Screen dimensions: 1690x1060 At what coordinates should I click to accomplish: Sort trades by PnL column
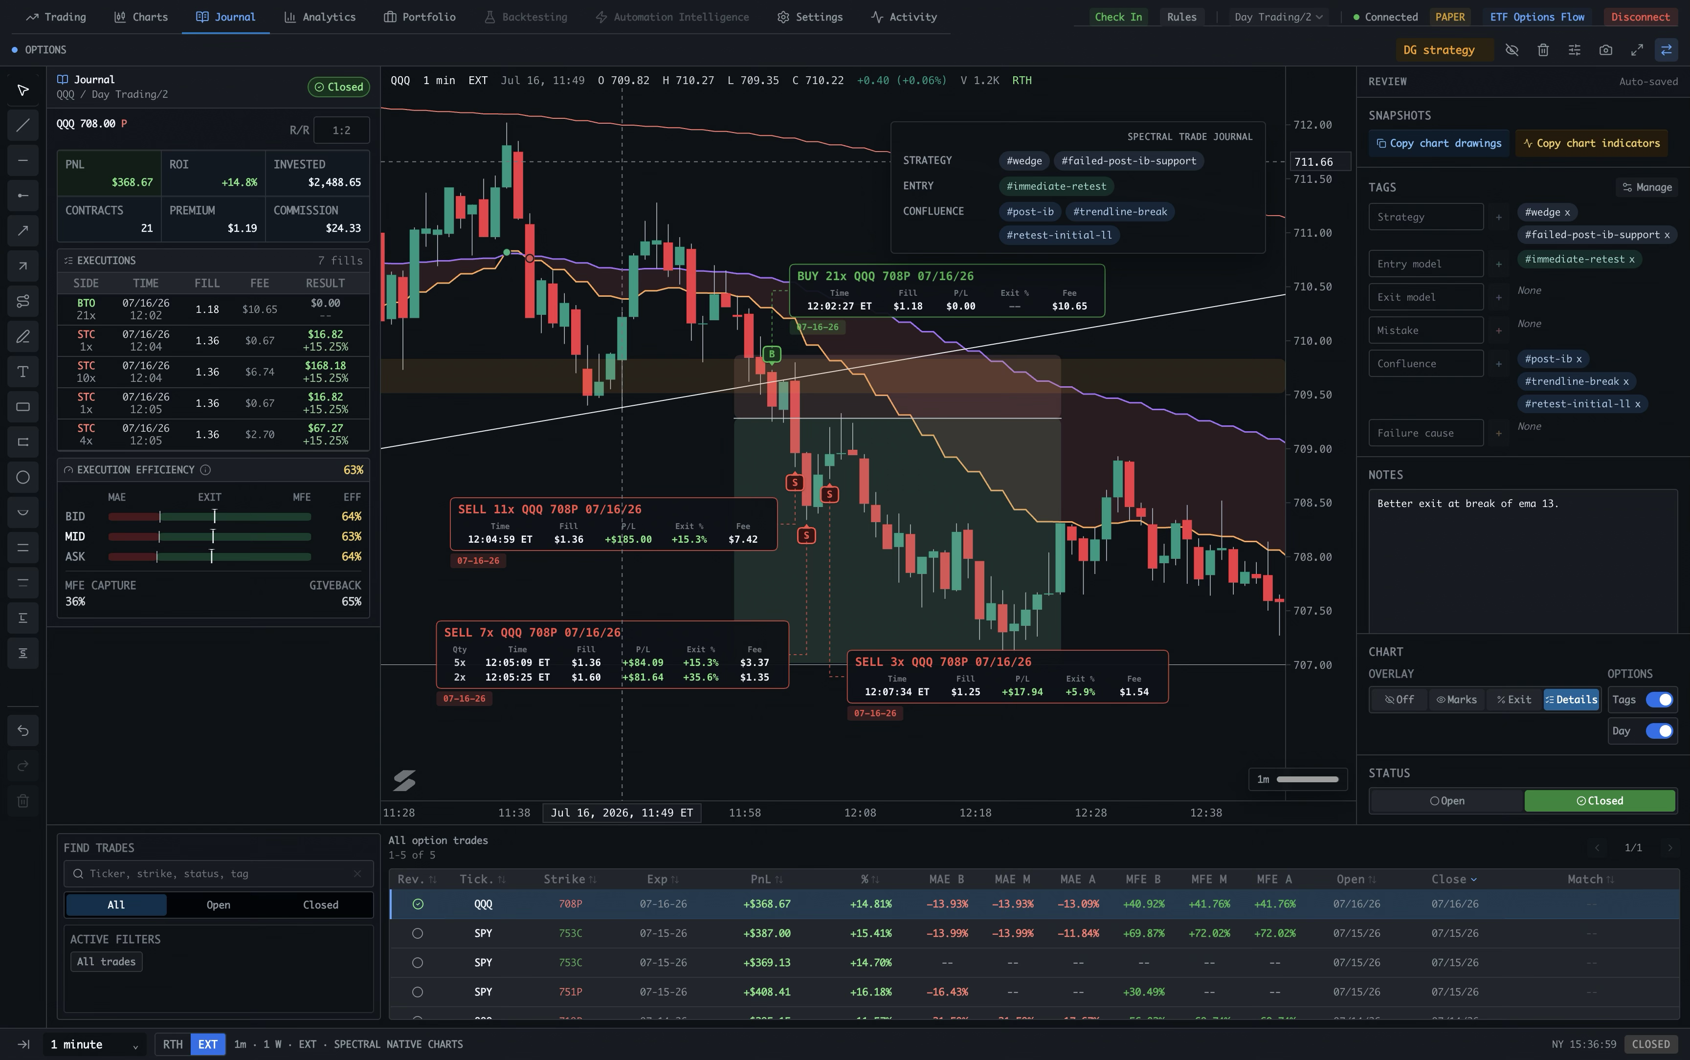[x=766, y=879]
